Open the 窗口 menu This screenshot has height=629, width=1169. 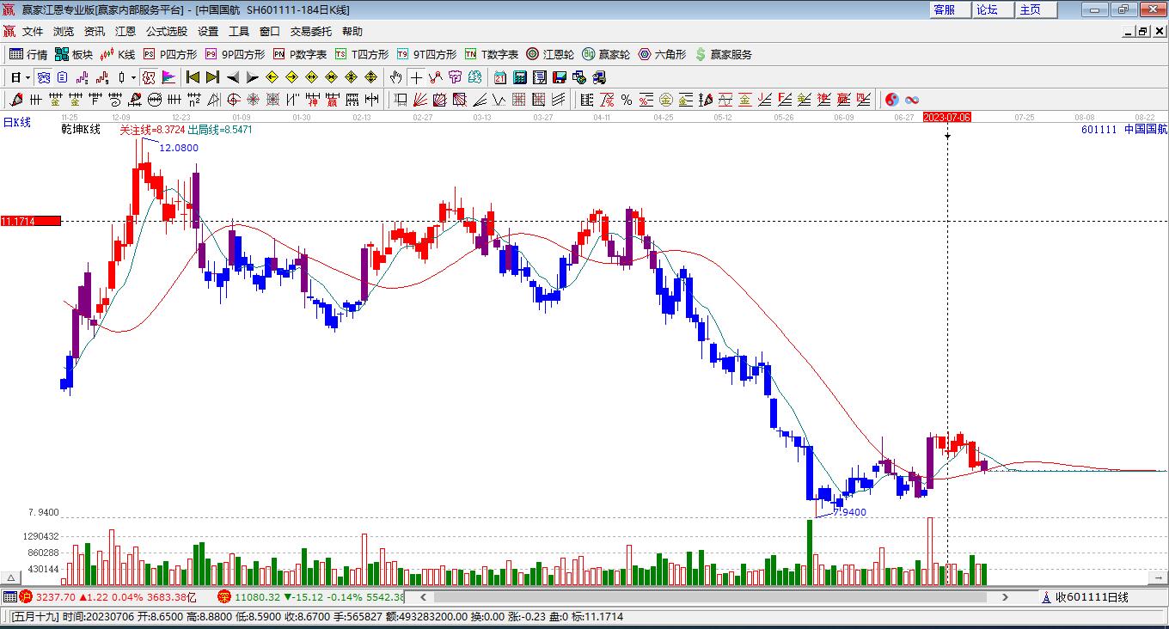click(270, 32)
